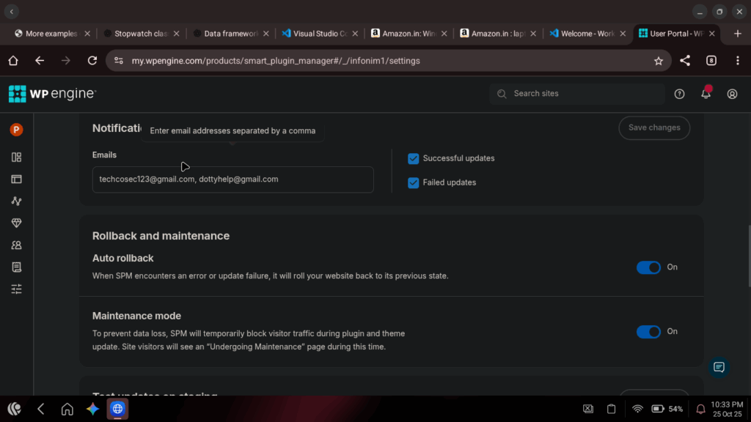Turn off the Auto rollback toggle
This screenshot has width=751, height=422.
[648, 267]
